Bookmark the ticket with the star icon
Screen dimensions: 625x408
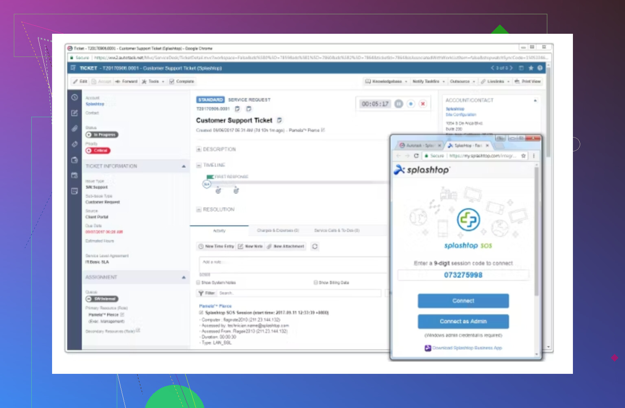click(531, 68)
